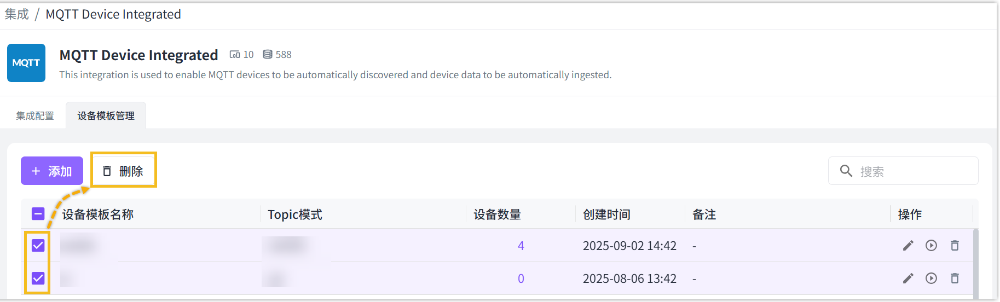Run test on the 2025-09-02 template
Screen dimensions: 1000x302
pos(931,246)
